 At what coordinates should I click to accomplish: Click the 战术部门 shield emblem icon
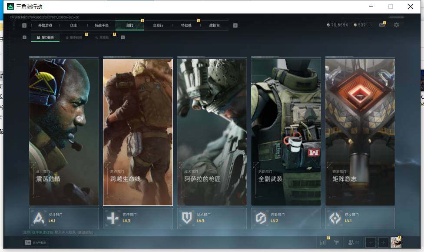click(x=187, y=218)
